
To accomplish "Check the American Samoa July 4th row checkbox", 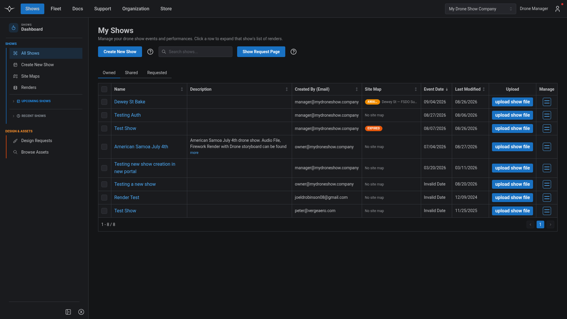I will (104, 147).
